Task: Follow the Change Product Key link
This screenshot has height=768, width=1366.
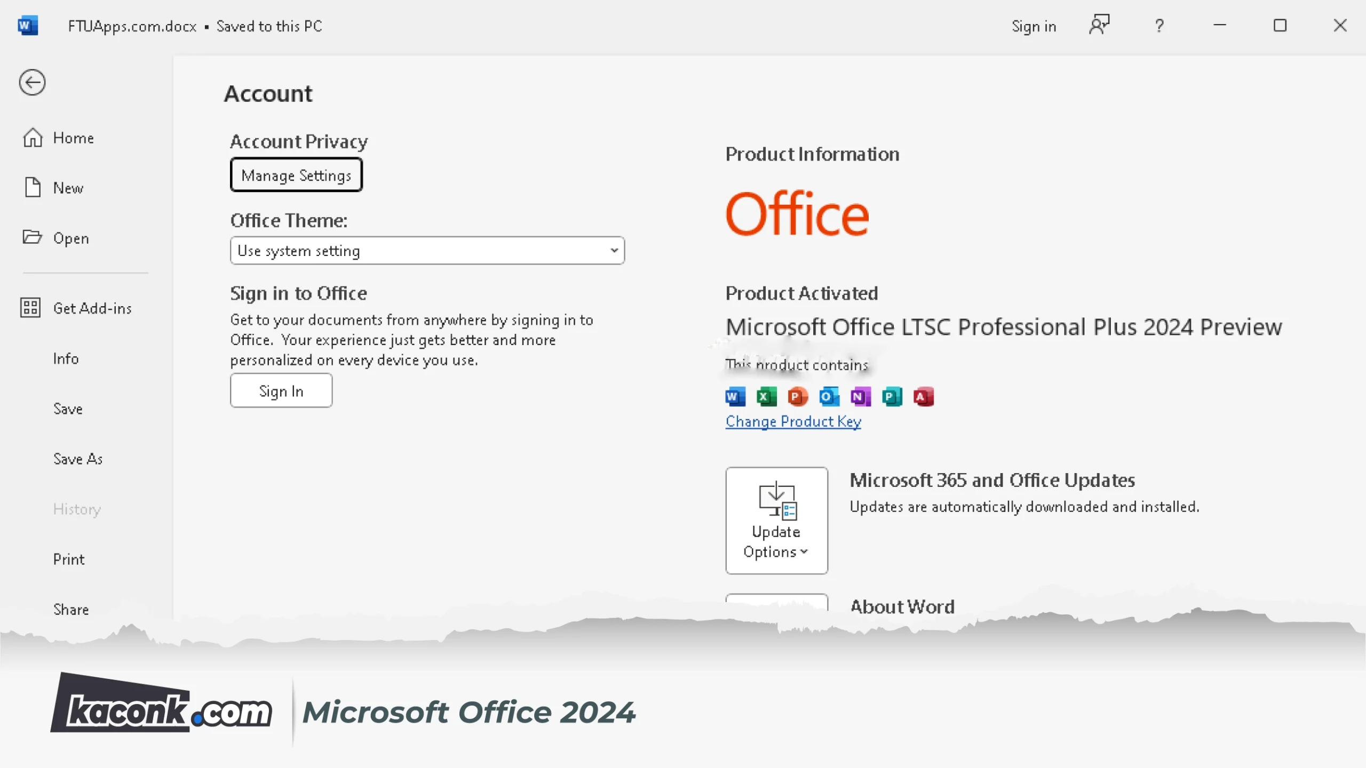Action: point(793,421)
